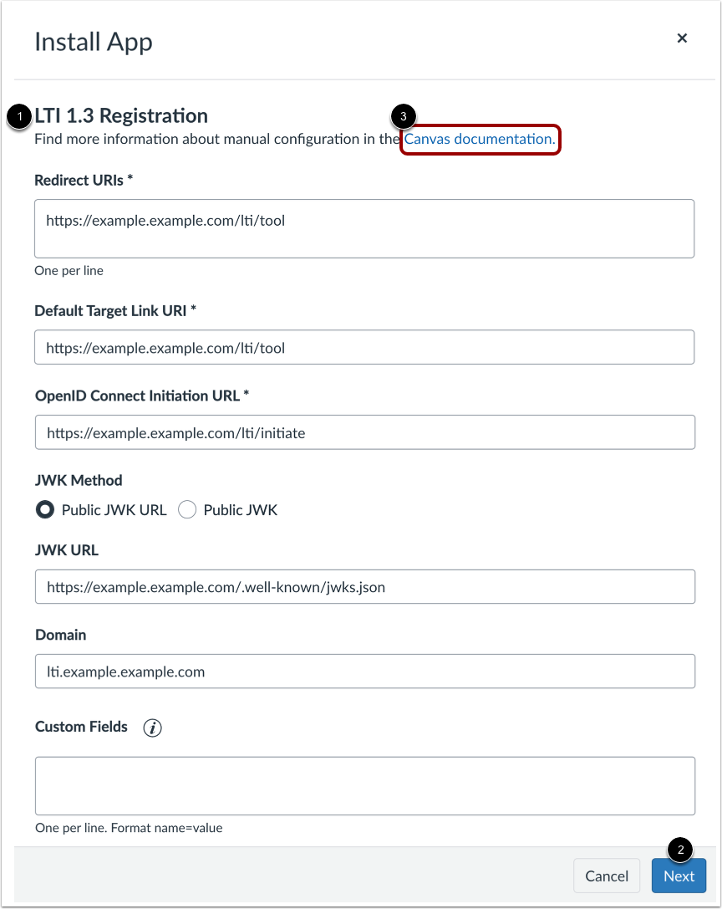Click the JWK URL input field

coord(364,586)
